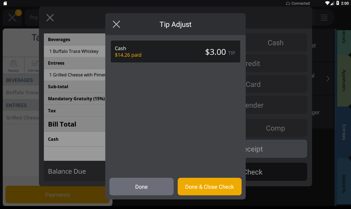Select the Cash $3.00 tip entry
The height and width of the screenshot is (209, 351).
(x=175, y=51)
